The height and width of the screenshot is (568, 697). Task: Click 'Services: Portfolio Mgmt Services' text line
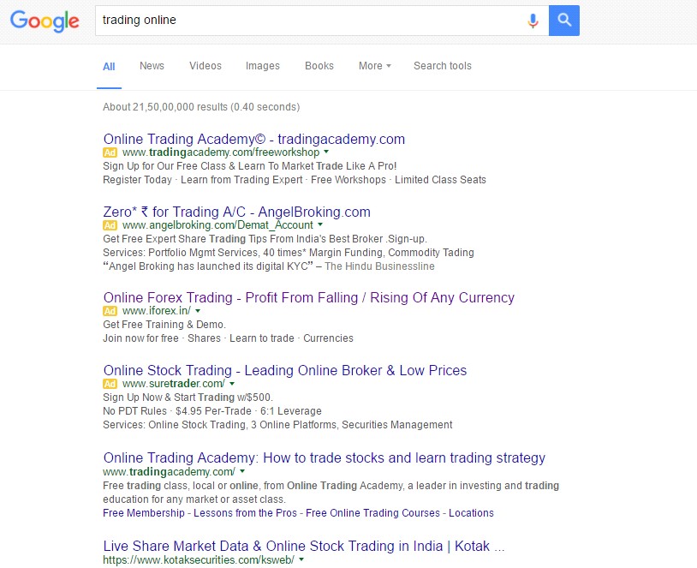click(289, 253)
